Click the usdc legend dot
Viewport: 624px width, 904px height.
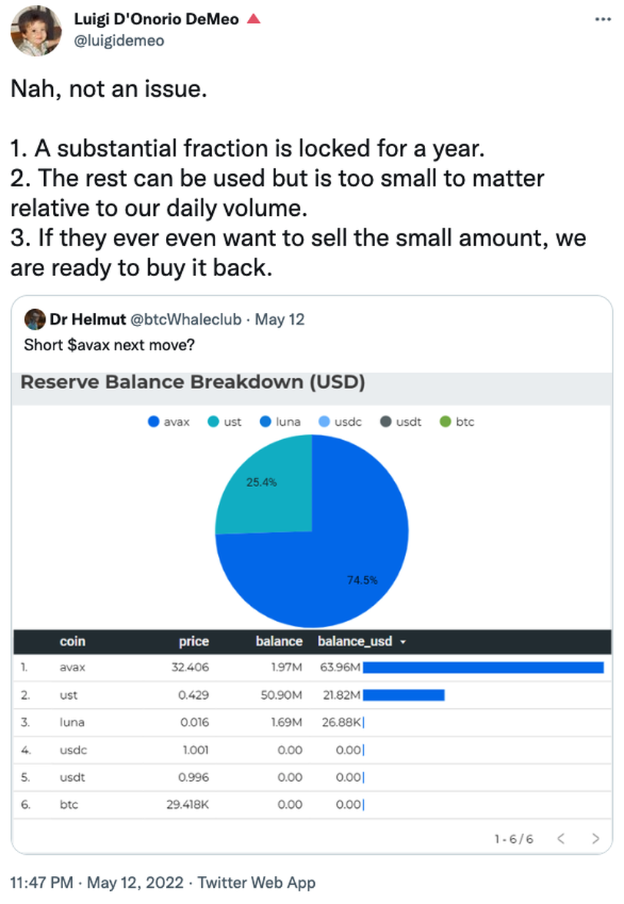[324, 422]
